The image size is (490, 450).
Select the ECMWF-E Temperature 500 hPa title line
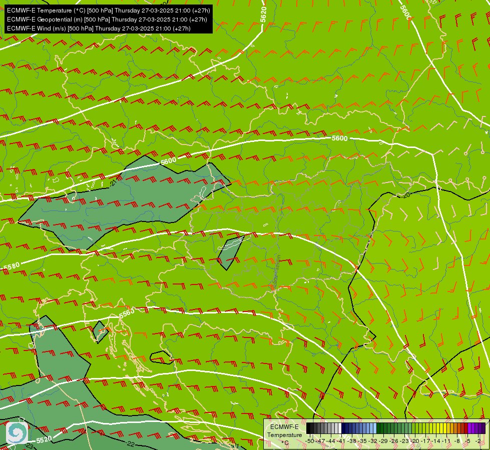point(109,10)
